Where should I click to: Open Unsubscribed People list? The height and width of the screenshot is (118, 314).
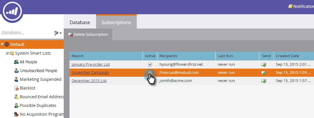(x=38, y=71)
